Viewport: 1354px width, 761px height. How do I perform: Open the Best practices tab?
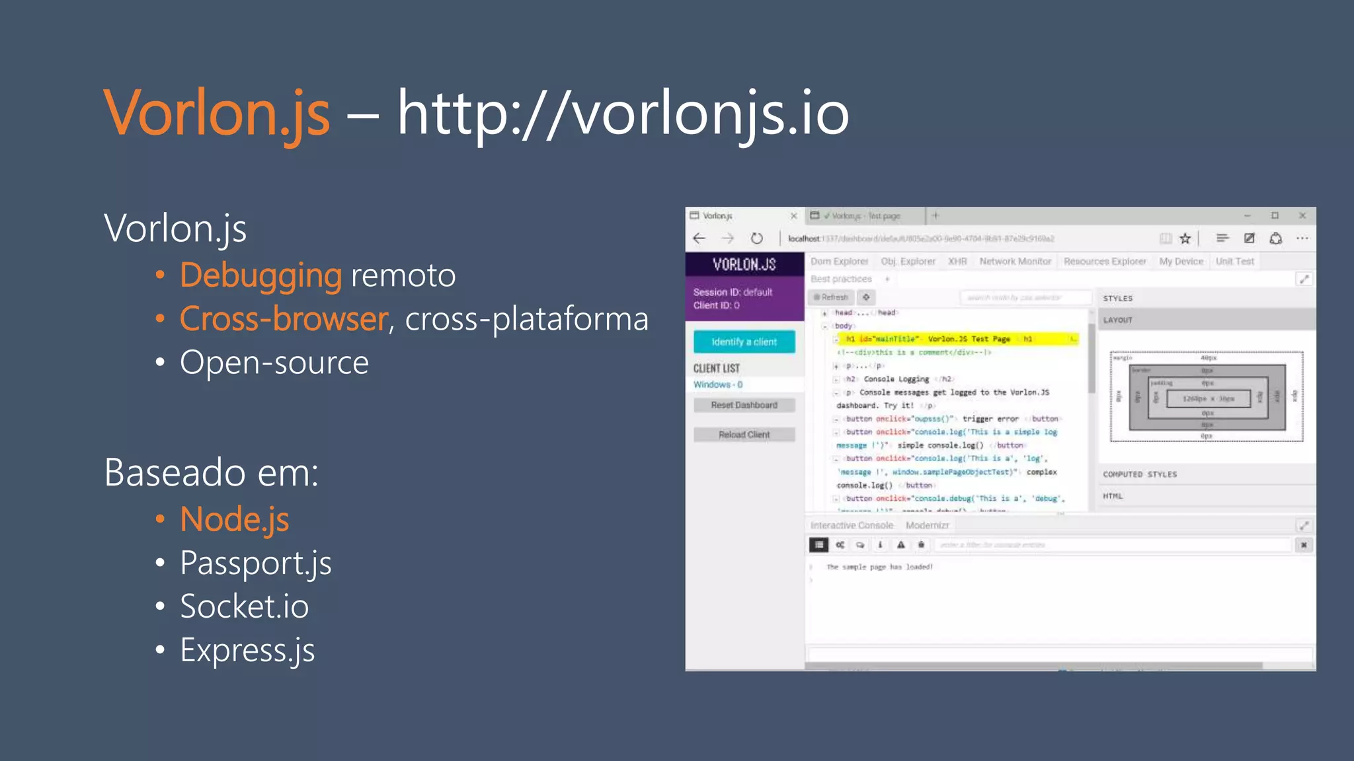841,279
